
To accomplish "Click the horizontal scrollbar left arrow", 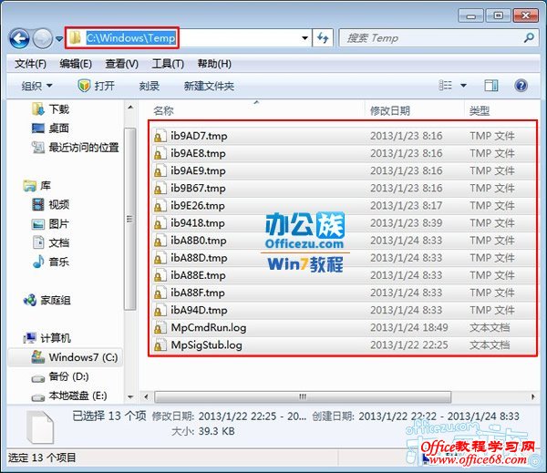I will pos(146,396).
